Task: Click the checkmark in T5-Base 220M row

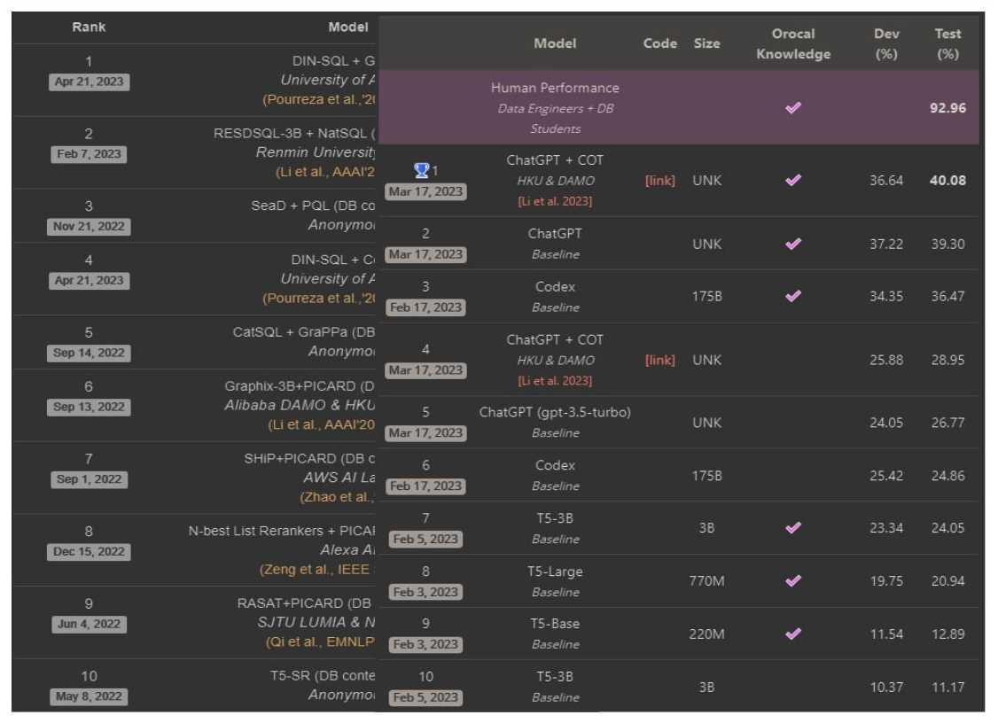Action: 793,634
